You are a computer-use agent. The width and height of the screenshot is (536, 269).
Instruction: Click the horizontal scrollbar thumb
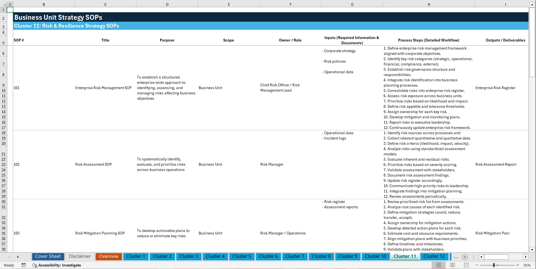(x=496, y=257)
